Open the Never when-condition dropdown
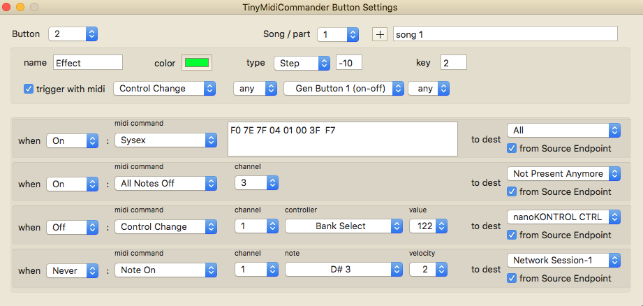The width and height of the screenshot is (643, 306). click(x=73, y=270)
